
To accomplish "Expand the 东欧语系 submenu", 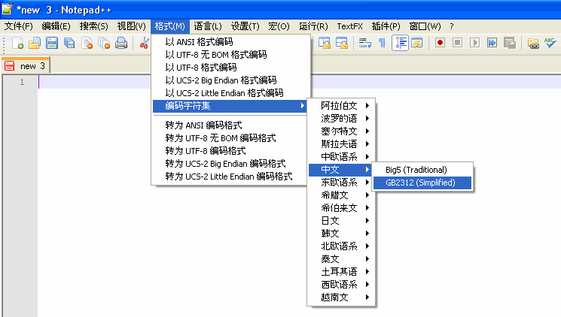I will (341, 183).
